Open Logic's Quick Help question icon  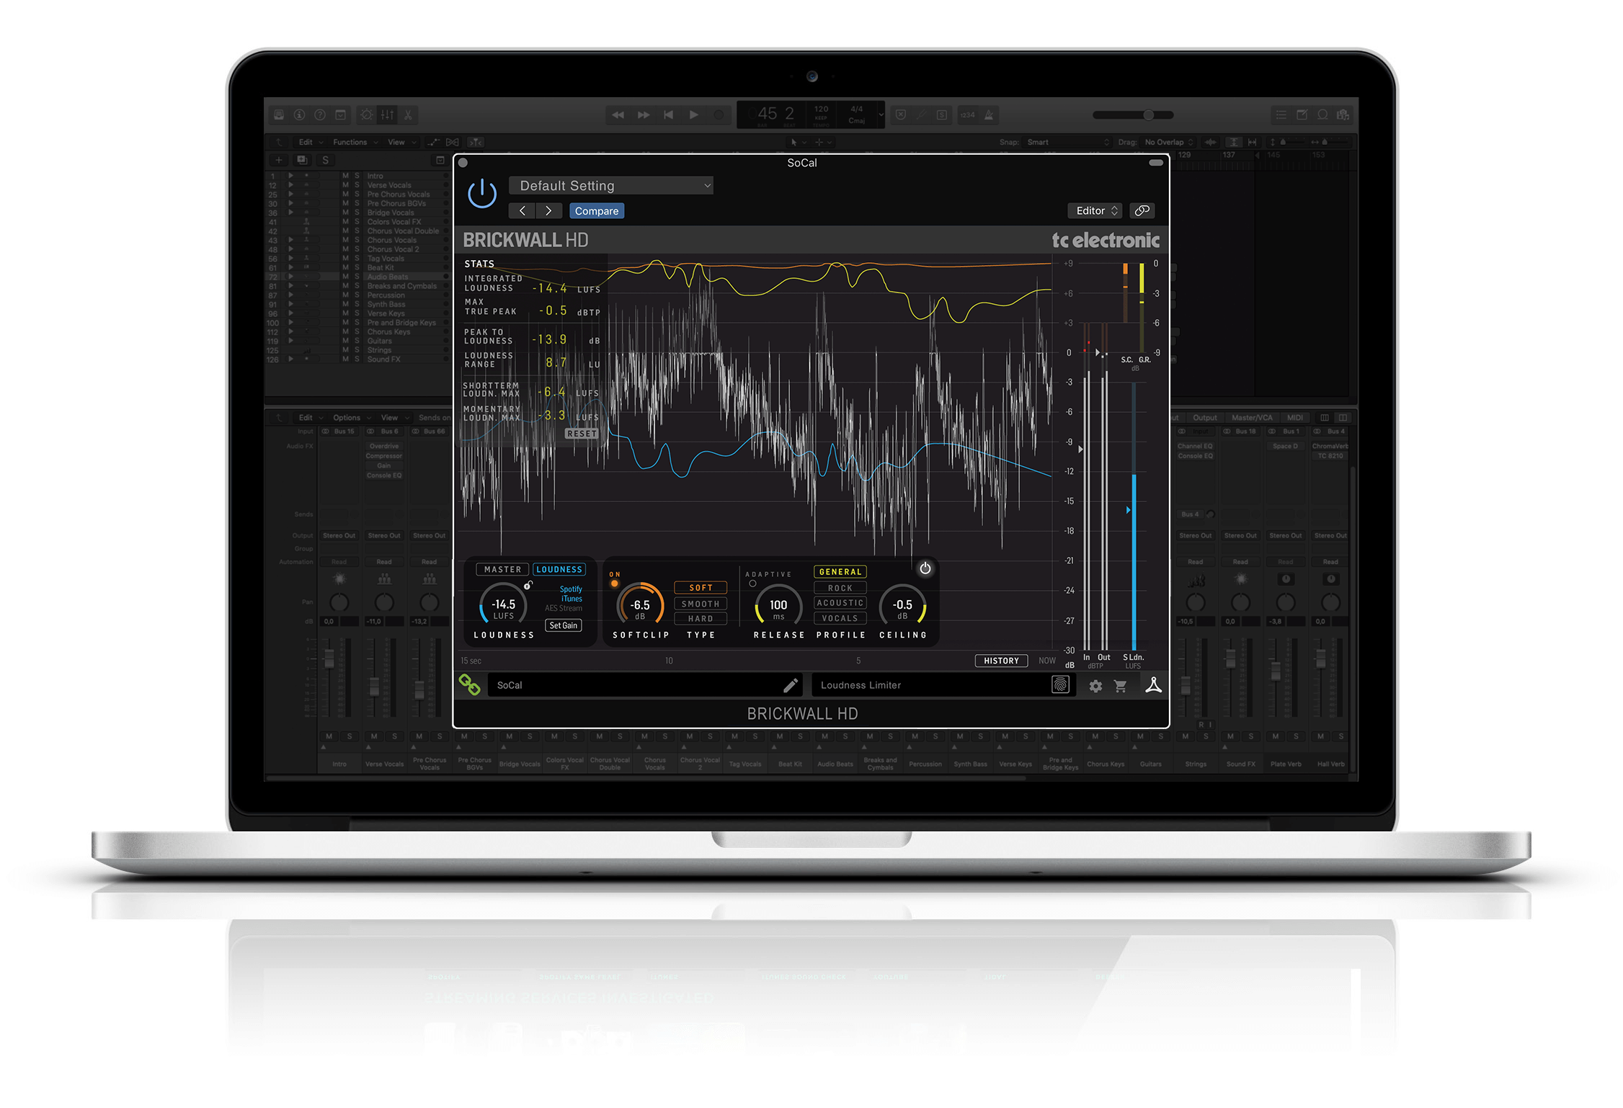(x=320, y=115)
